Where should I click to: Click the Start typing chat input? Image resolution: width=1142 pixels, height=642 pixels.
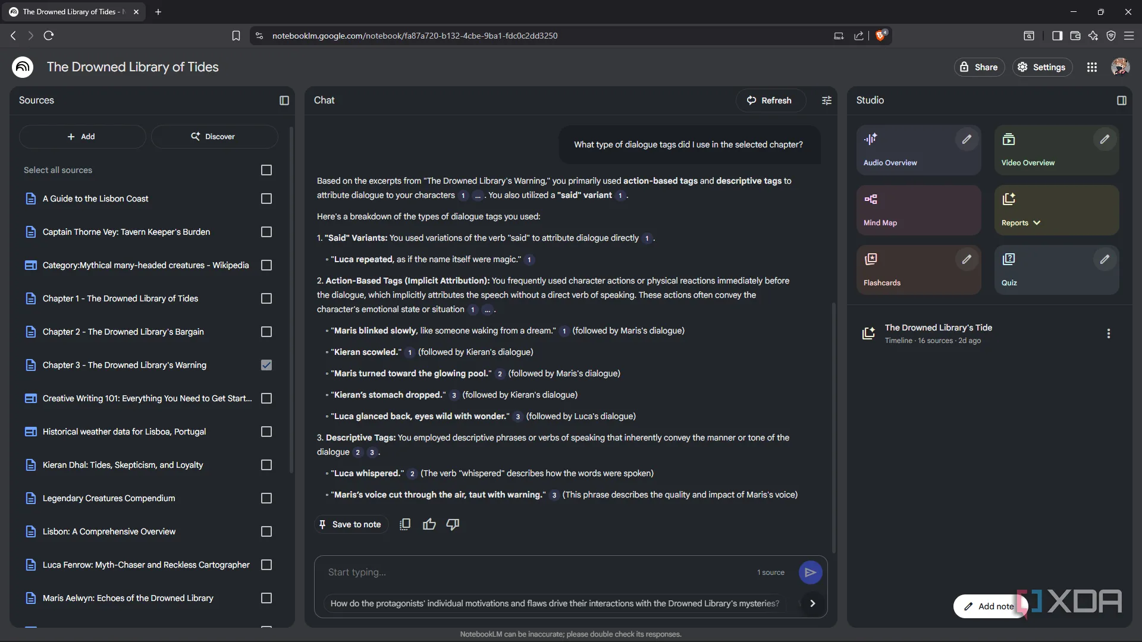pos(535,572)
